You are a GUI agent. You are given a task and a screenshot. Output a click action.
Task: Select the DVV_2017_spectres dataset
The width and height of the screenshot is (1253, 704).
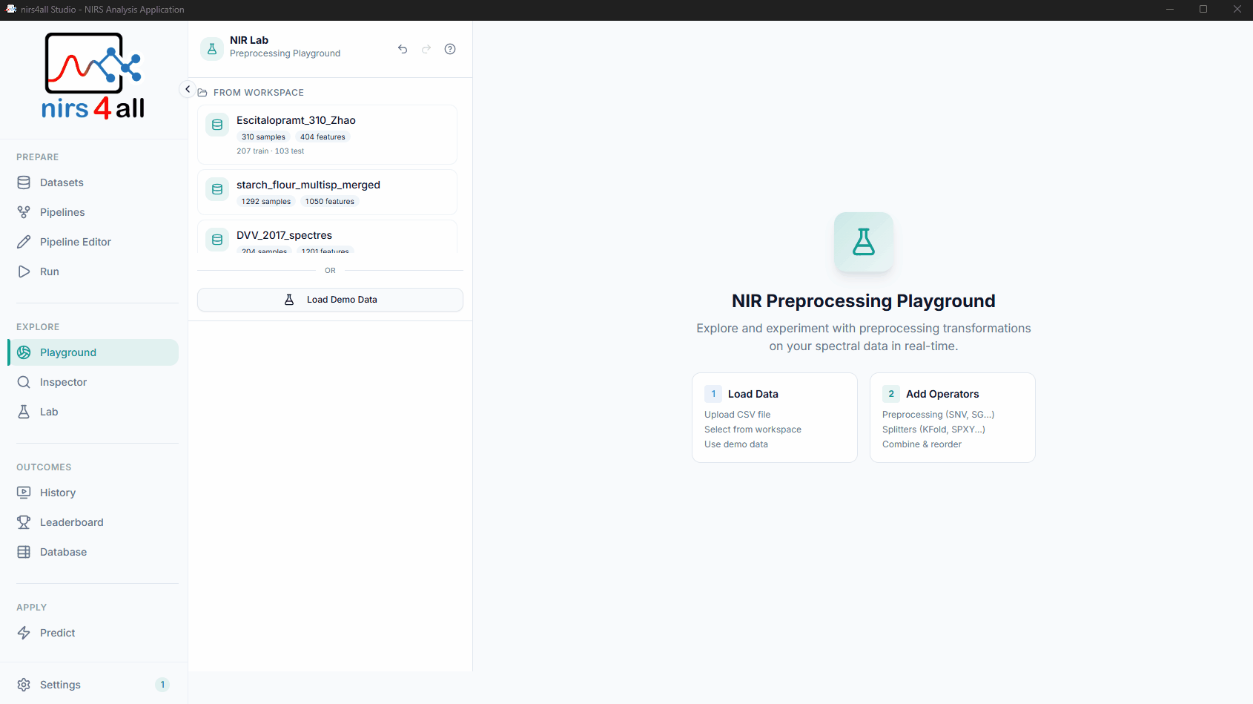point(327,237)
